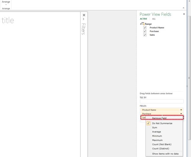This screenshot has width=191, height=157.
Task: Uncheck the Sales field checkbox
Action: point(145,35)
